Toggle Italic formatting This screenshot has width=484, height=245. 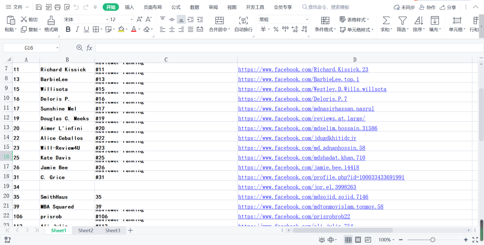point(77,30)
